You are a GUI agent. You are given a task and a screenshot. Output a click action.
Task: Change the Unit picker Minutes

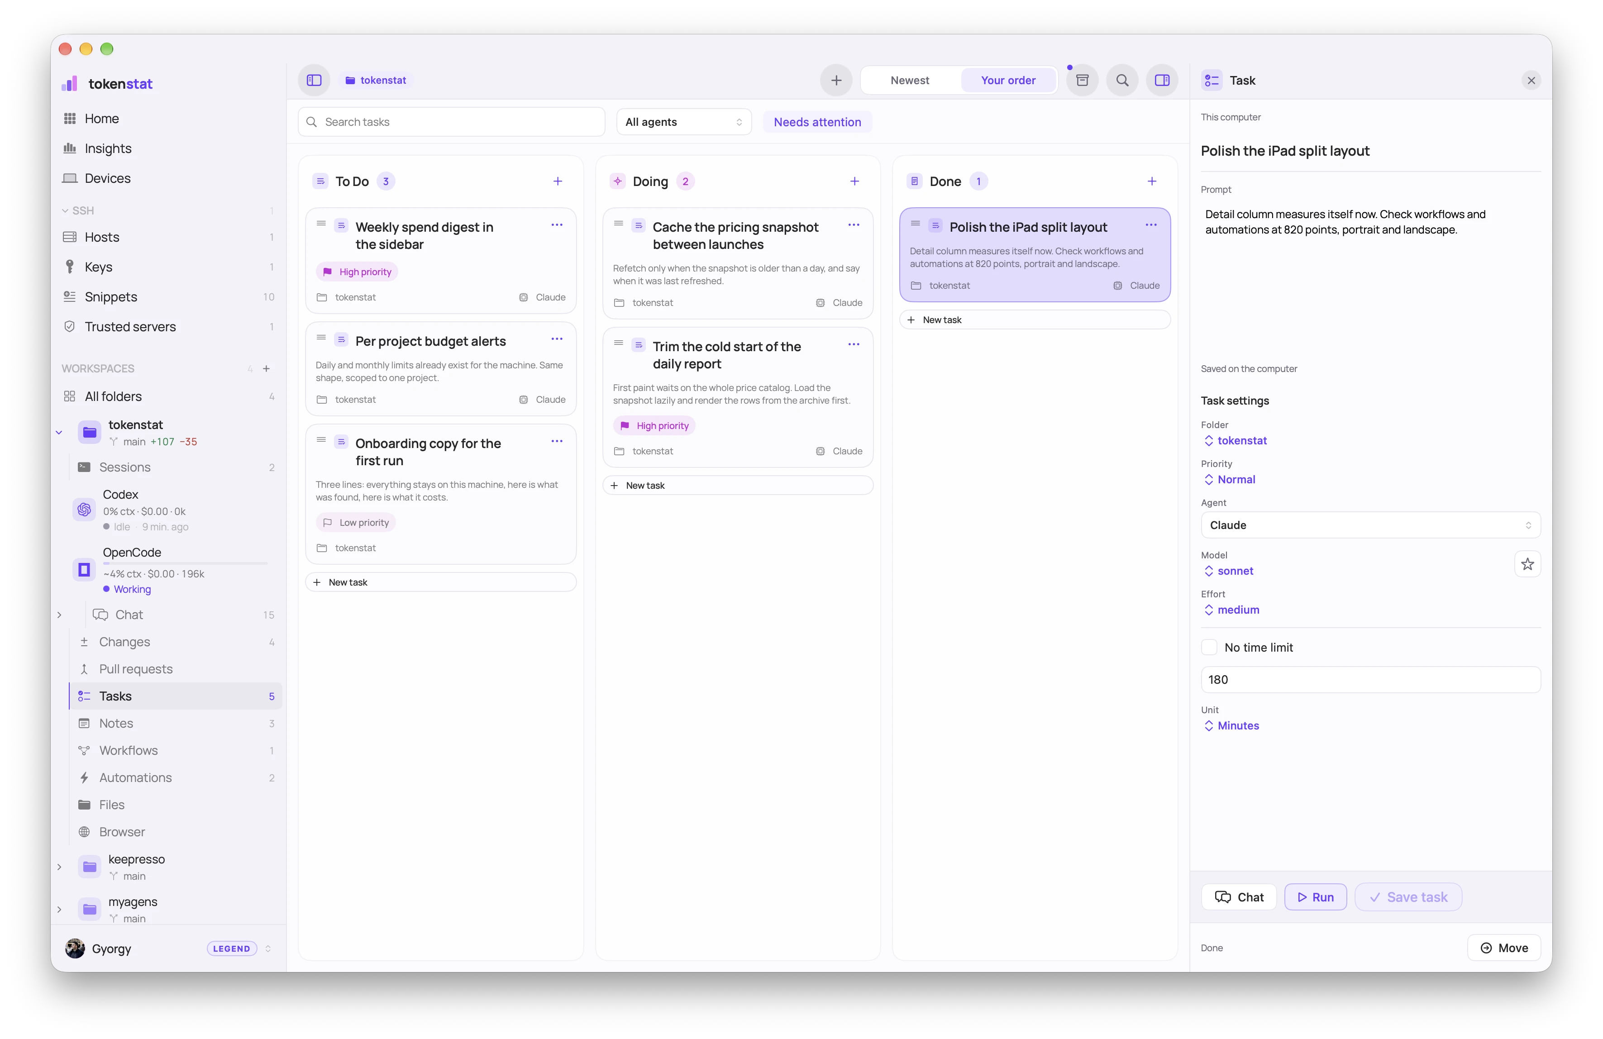[1231, 726]
